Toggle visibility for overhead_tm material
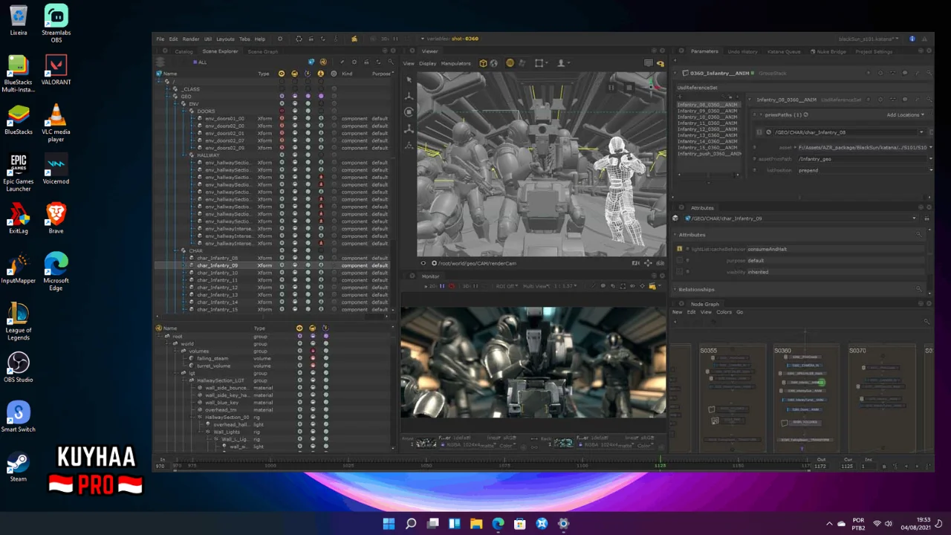This screenshot has width=951, height=535. [x=299, y=410]
